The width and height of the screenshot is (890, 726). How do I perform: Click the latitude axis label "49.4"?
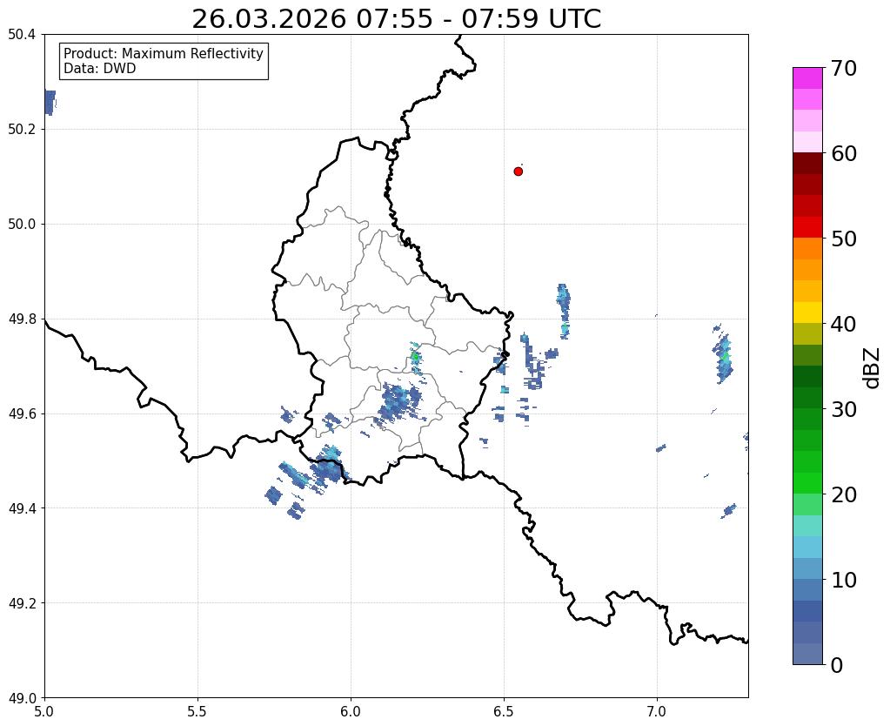pyautogui.click(x=22, y=508)
